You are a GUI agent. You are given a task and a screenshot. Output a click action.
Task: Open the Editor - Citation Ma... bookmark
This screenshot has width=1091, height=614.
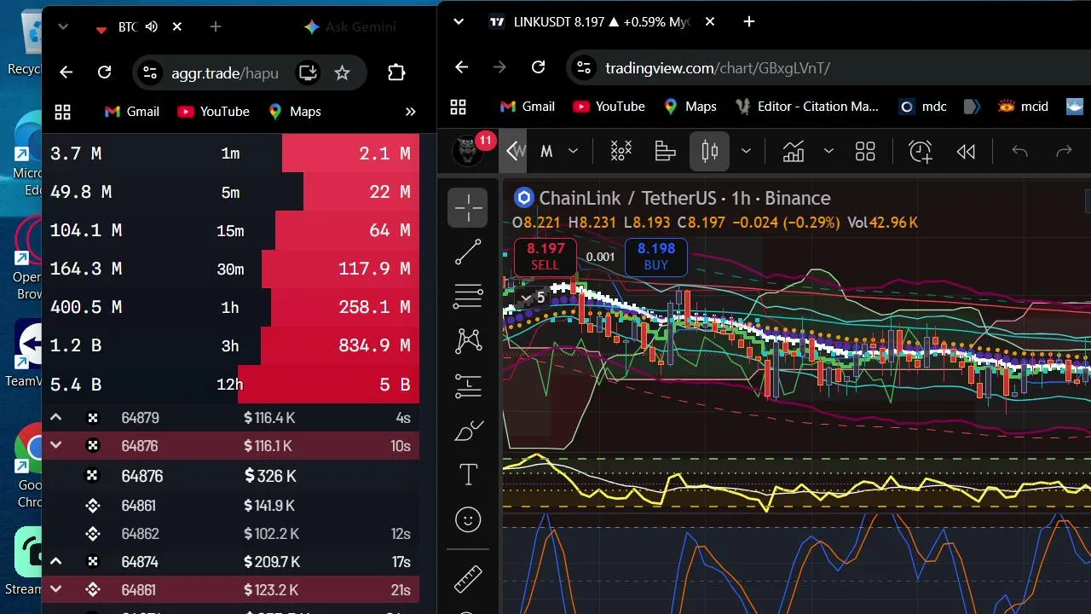pos(806,107)
